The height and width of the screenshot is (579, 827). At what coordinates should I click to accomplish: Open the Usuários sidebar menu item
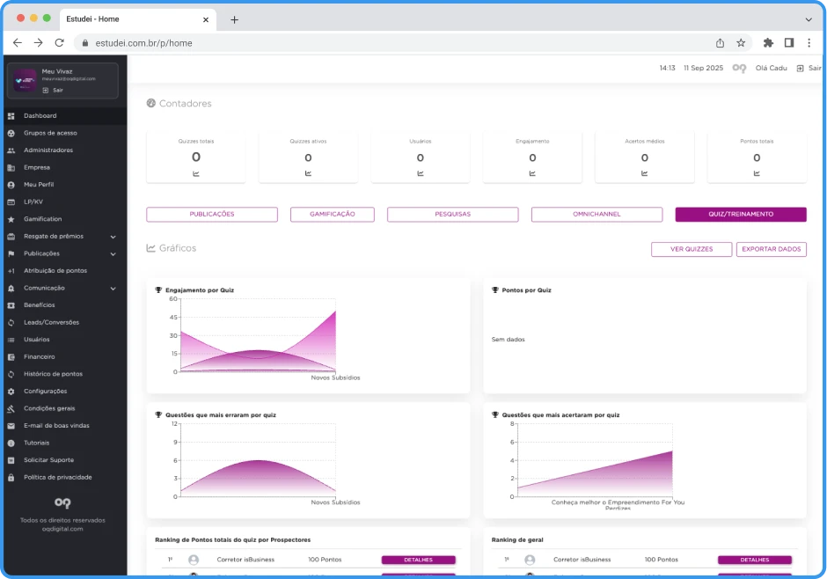pos(36,340)
